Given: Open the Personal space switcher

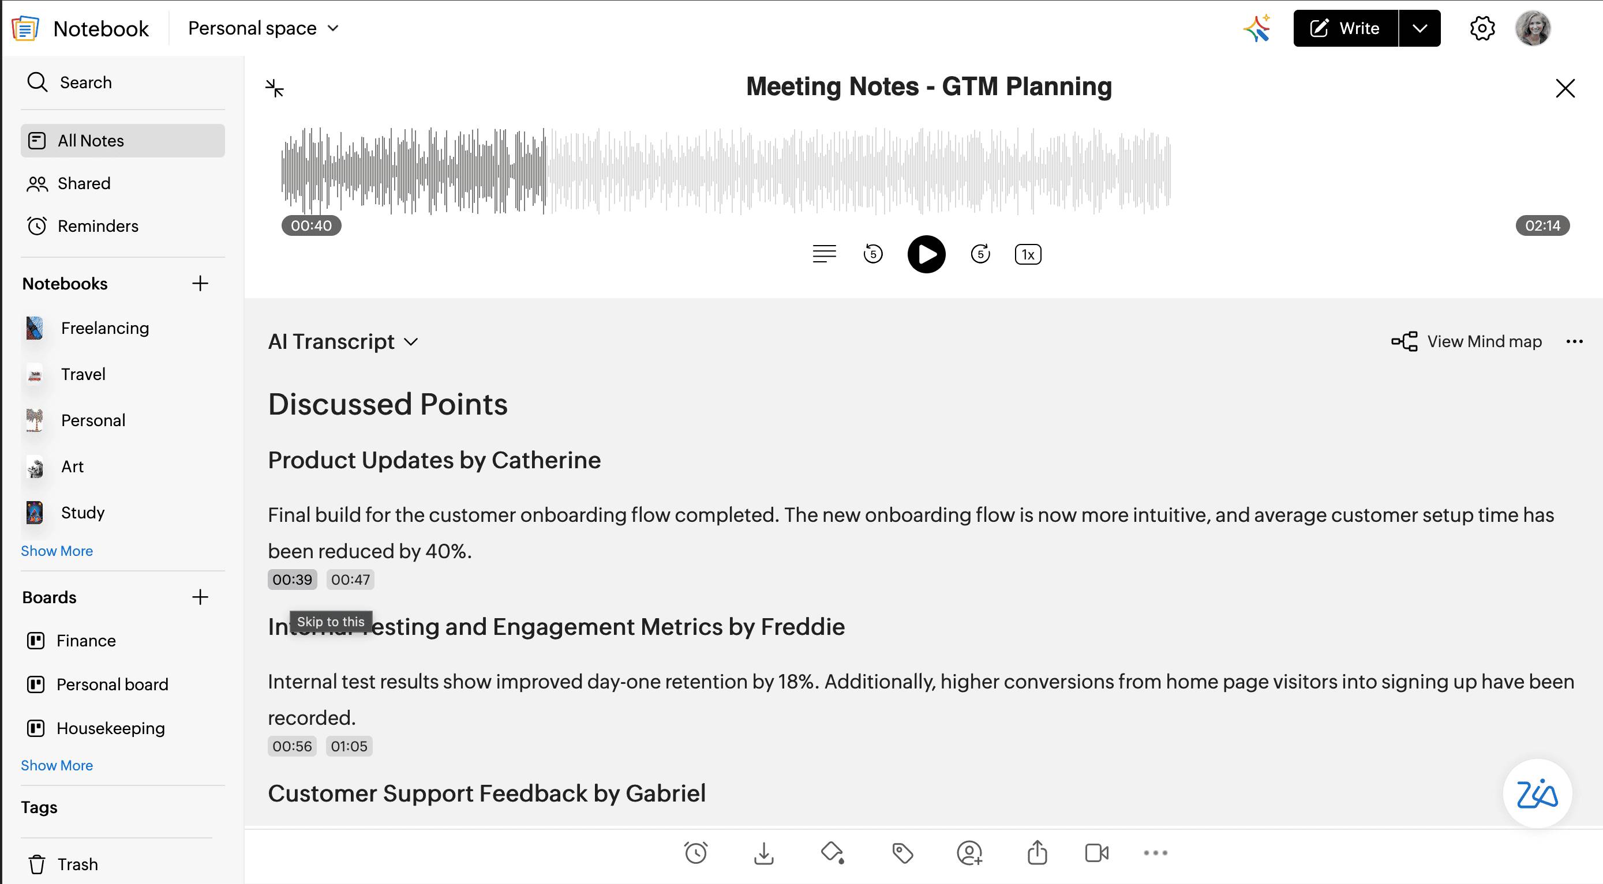Looking at the screenshot, I should [263, 29].
